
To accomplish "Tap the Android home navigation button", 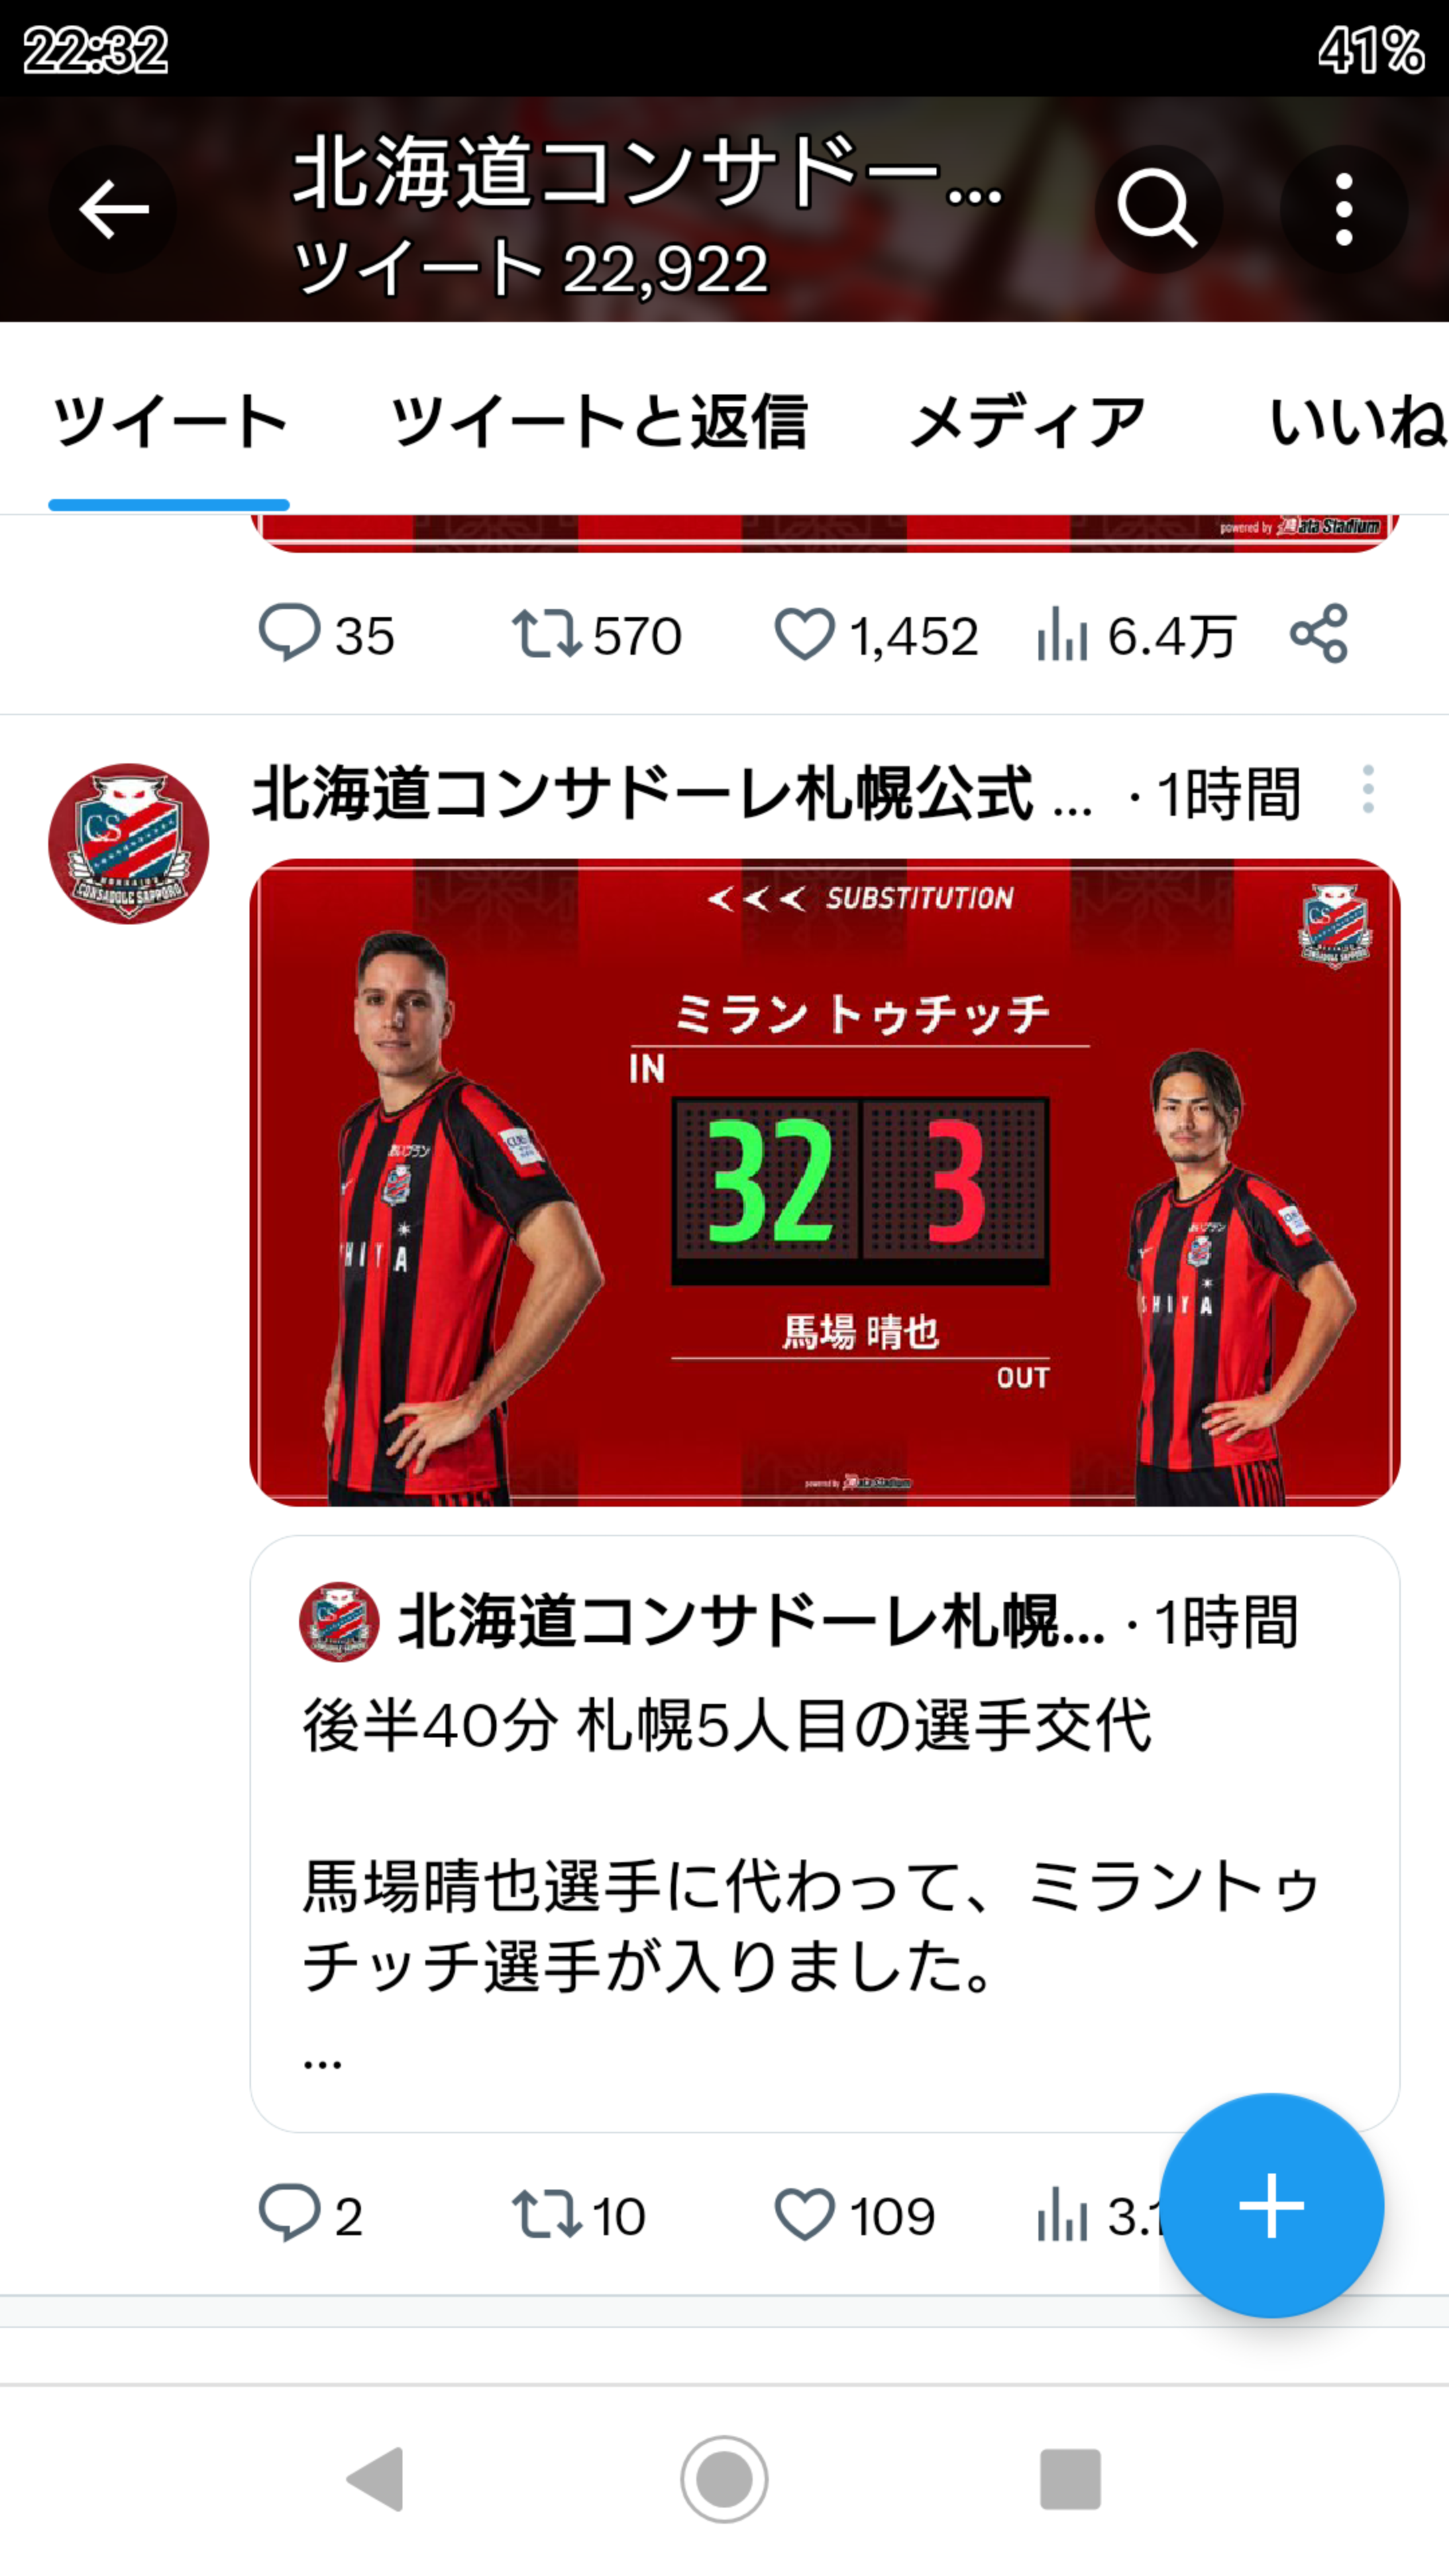I will coord(724,2479).
